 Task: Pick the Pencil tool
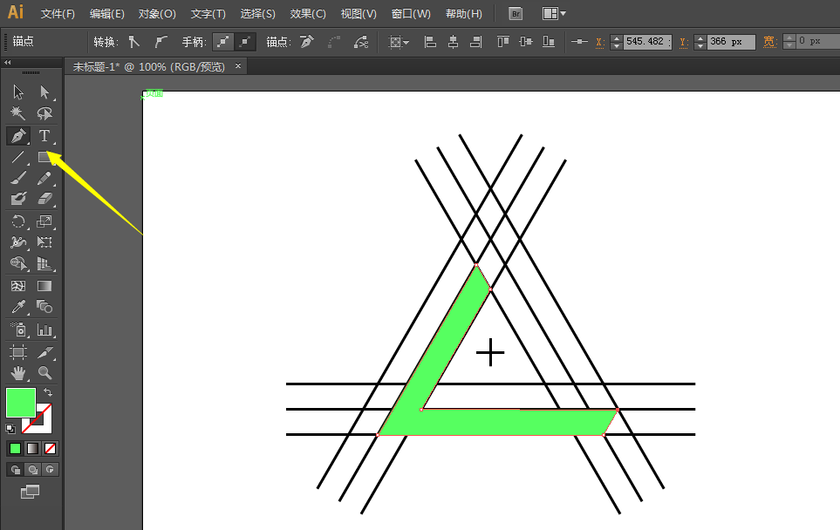44,178
